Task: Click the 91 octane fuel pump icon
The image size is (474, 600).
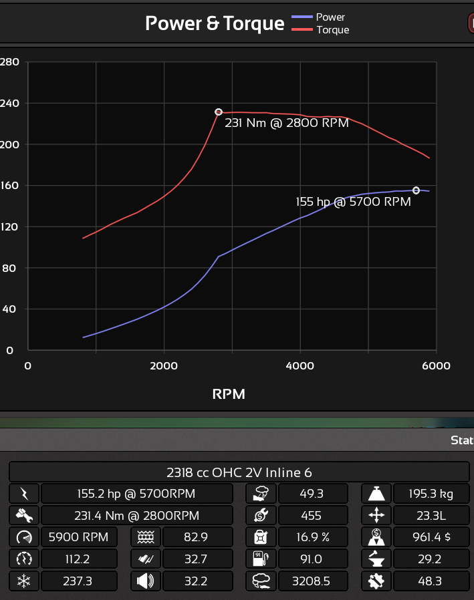Action: point(260,559)
